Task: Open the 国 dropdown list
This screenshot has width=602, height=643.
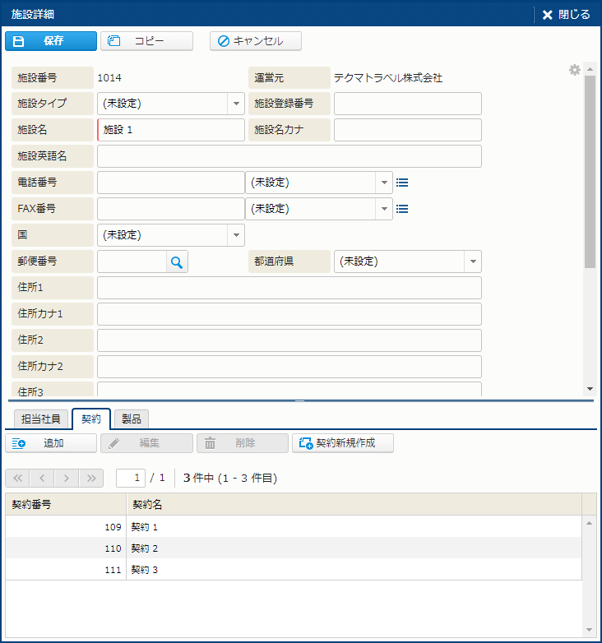Action: (x=236, y=235)
